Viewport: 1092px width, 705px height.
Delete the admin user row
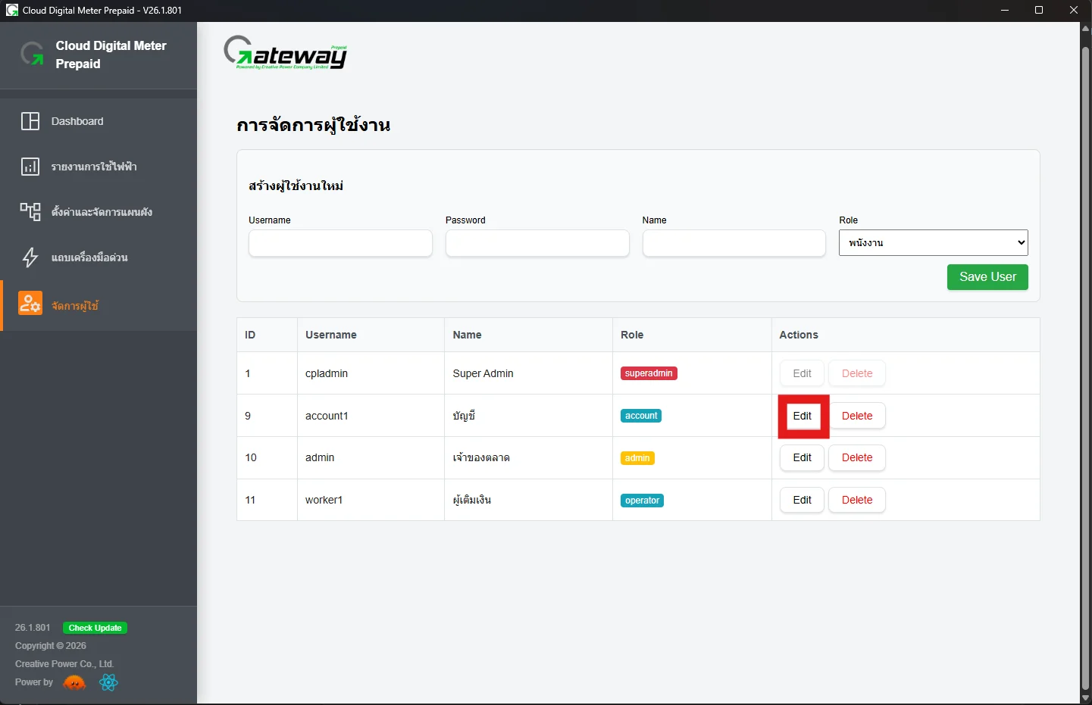[857, 457]
